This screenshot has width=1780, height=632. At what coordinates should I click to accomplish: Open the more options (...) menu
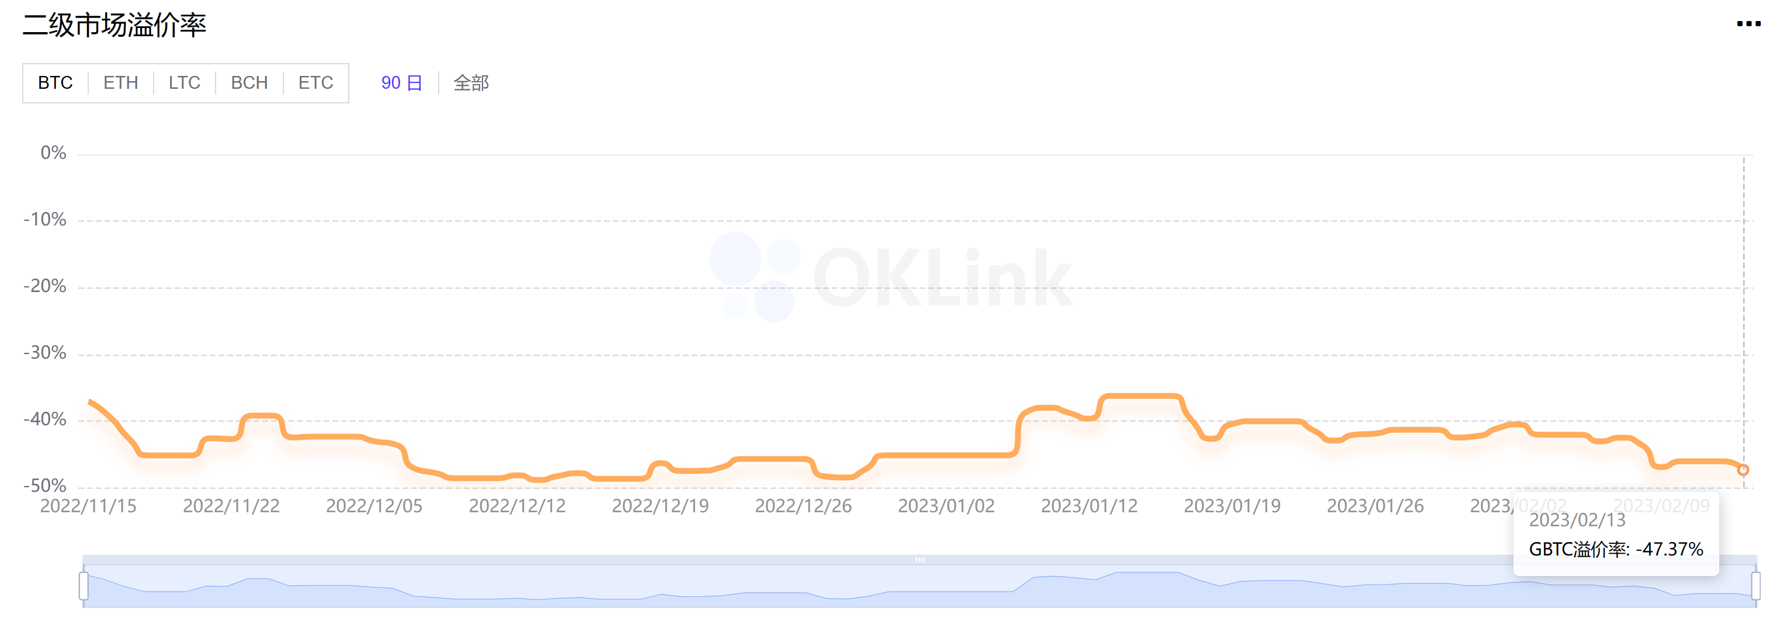[x=1749, y=23]
